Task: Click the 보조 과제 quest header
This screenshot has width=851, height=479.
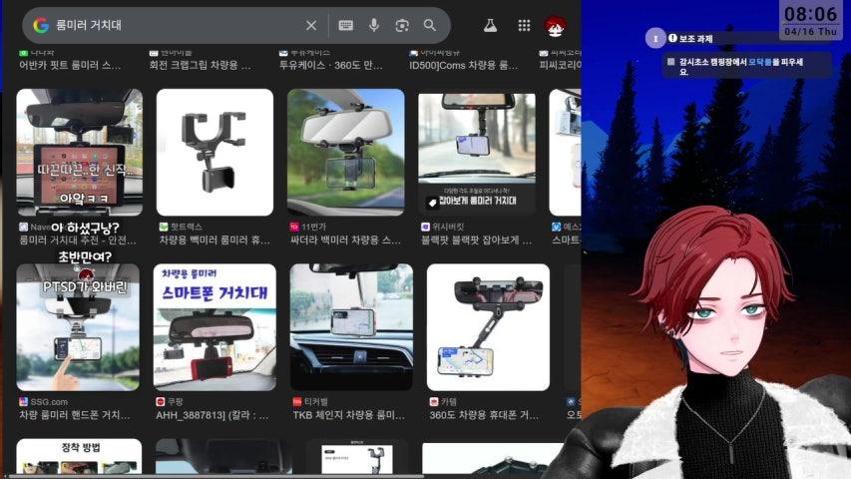Action: (x=695, y=39)
